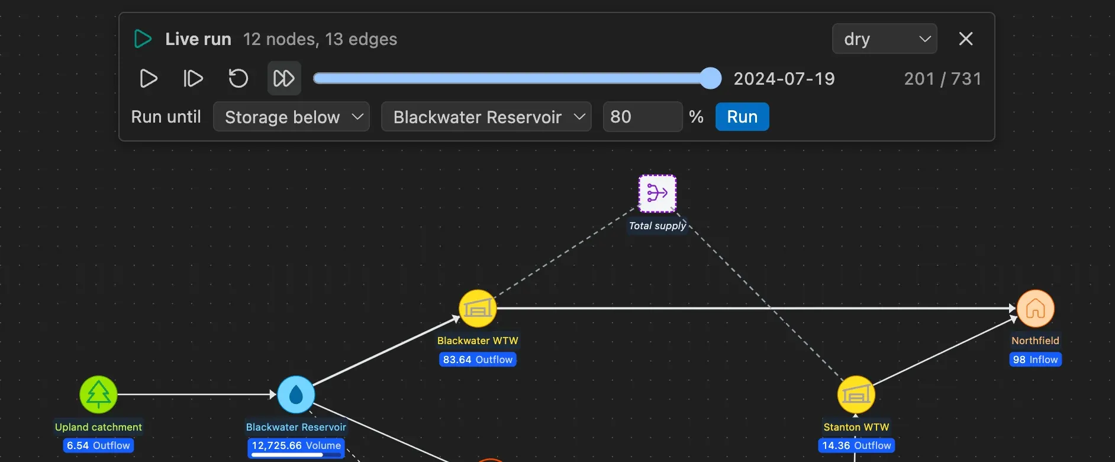This screenshot has width=1115, height=462.
Task: Select the Total supply aggregator node
Action: (658, 193)
